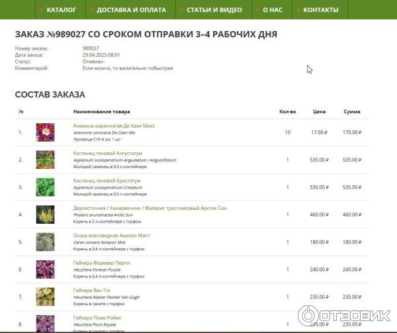This screenshot has width=397, height=333.
Task: Open Осока власовидная Амазон Мист link
Action: 112,236
